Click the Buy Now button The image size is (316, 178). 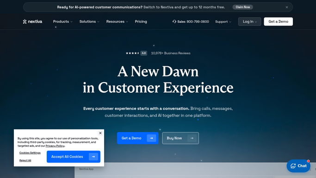click(x=180, y=138)
